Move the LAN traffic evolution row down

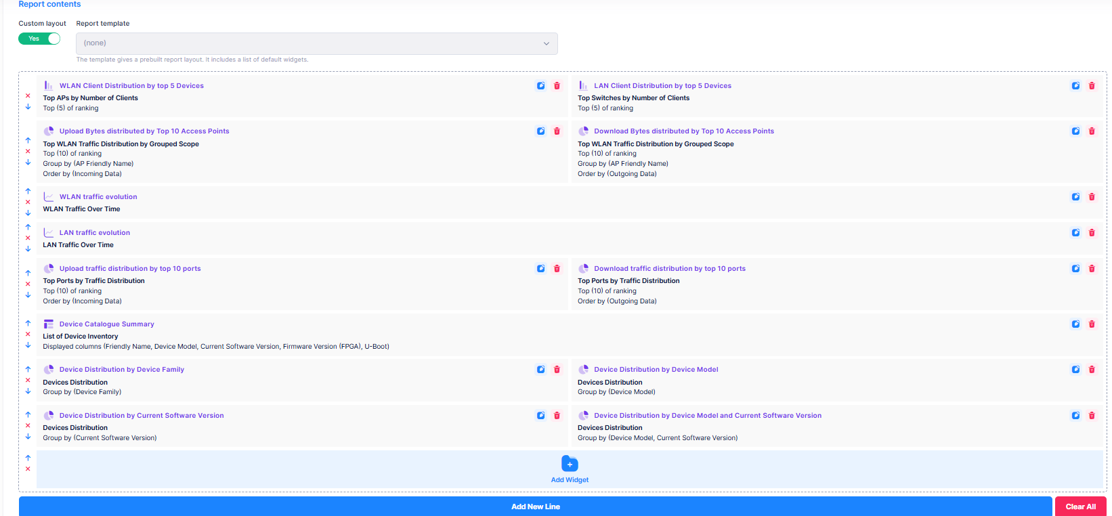(x=28, y=249)
